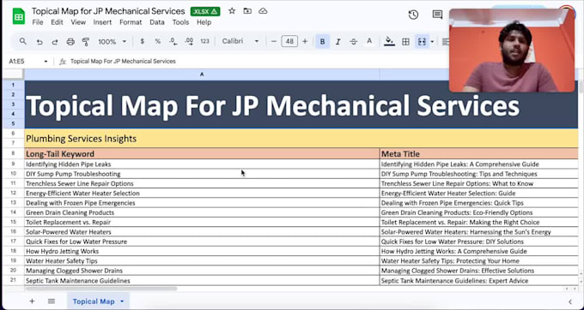Viewport: 584px width, 310px height.
Task: Click the XLSX format badge
Action: (x=205, y=11)
